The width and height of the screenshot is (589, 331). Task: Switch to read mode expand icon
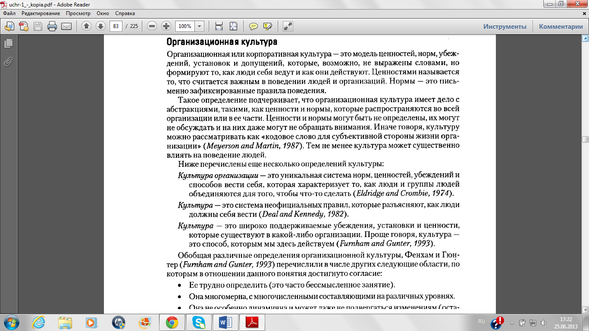tap(288, 26)
